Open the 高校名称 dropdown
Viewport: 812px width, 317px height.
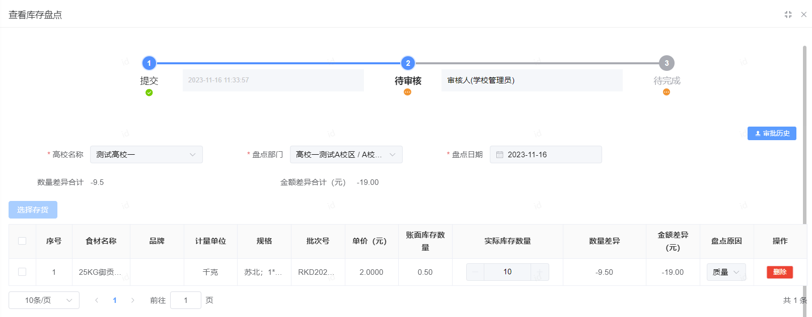pos(146,155)
